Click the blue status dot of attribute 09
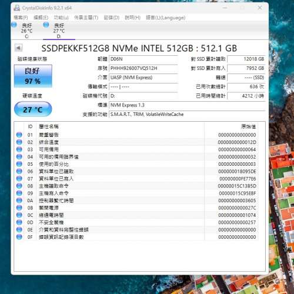Screen dimensions: 294x294 [19, 193]
